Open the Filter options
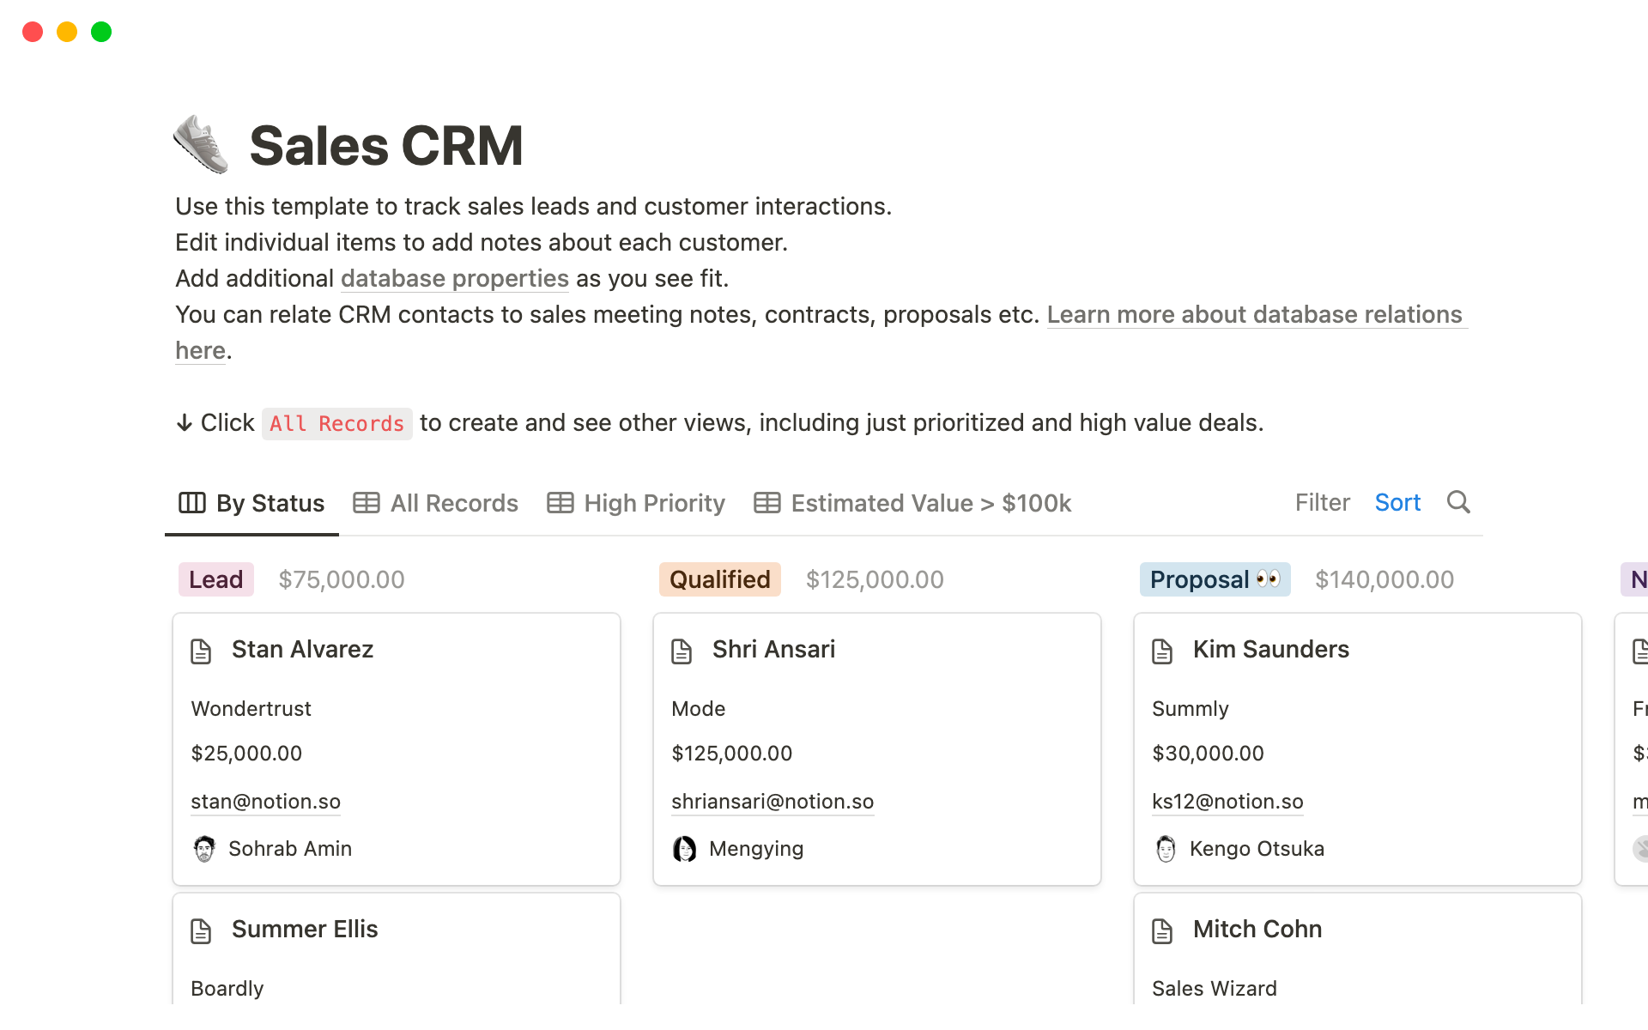1648x1030 pixels. 1322,503
